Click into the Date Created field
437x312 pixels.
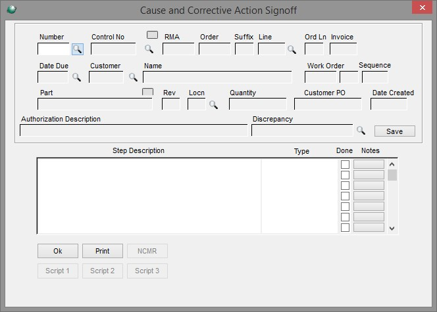(x=389, y=104)
